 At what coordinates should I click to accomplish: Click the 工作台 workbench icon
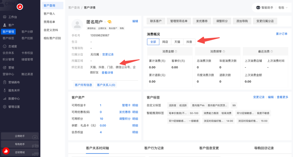(4, 17)
